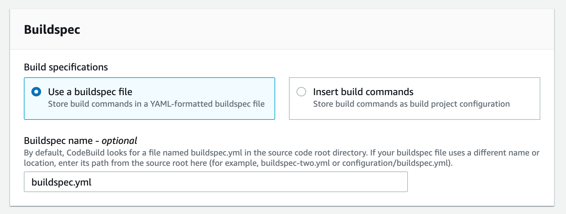Click the 'Buildspec' section heading
Image resolution: width=566 pixels, height=214 pixels.
click(x=52, y=29)
